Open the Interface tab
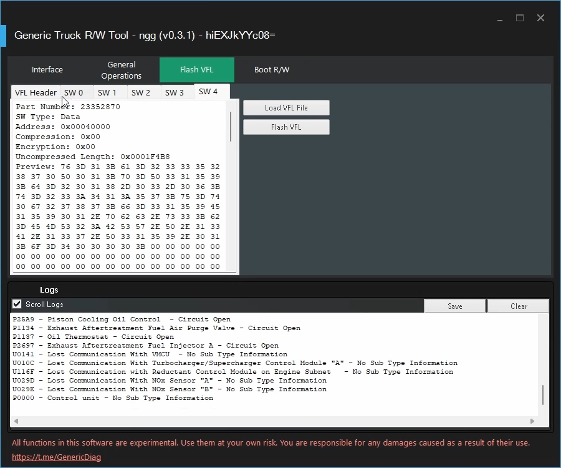The width and height of the screenshot is (561, 468). tap(47, 70)
